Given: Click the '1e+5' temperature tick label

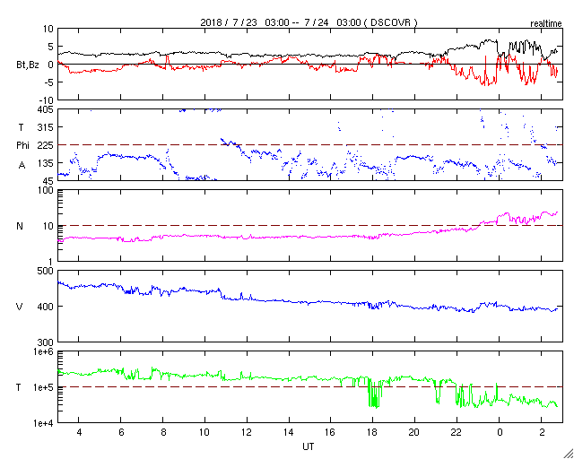Looking at the screenshot, I should (44, 387).
